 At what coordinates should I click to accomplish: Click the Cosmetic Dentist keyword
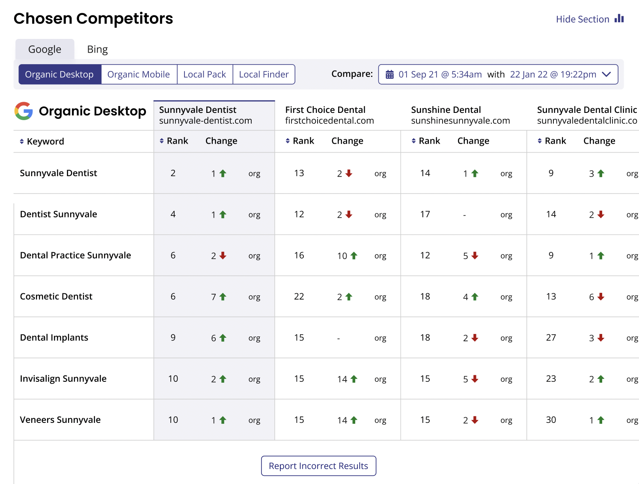(56, 296)
